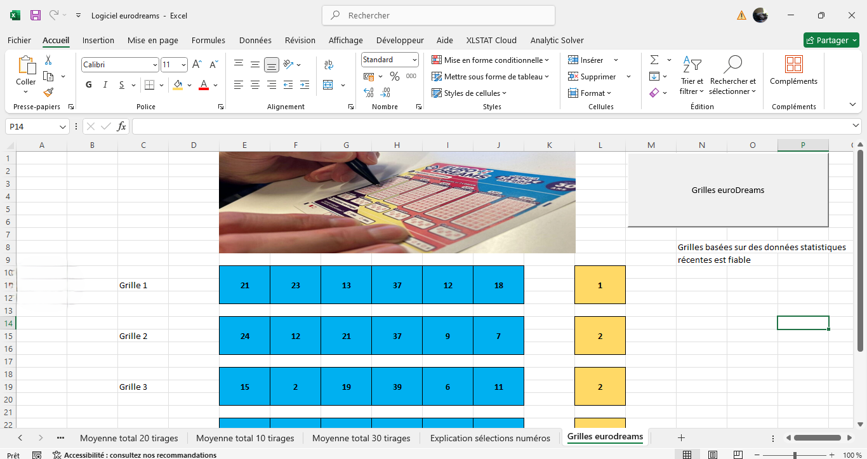The height and width of the screenshot is (459, 867).
Task: Toggle Underline (S) formatting
Action: click(x=122, y=84)
